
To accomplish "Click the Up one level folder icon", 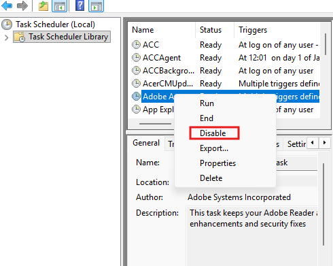I will tap(43, 5).
